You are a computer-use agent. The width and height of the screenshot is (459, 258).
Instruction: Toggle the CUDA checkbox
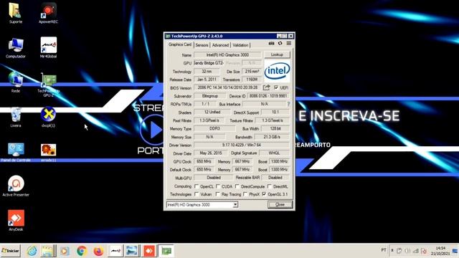[x=218, y=186]
